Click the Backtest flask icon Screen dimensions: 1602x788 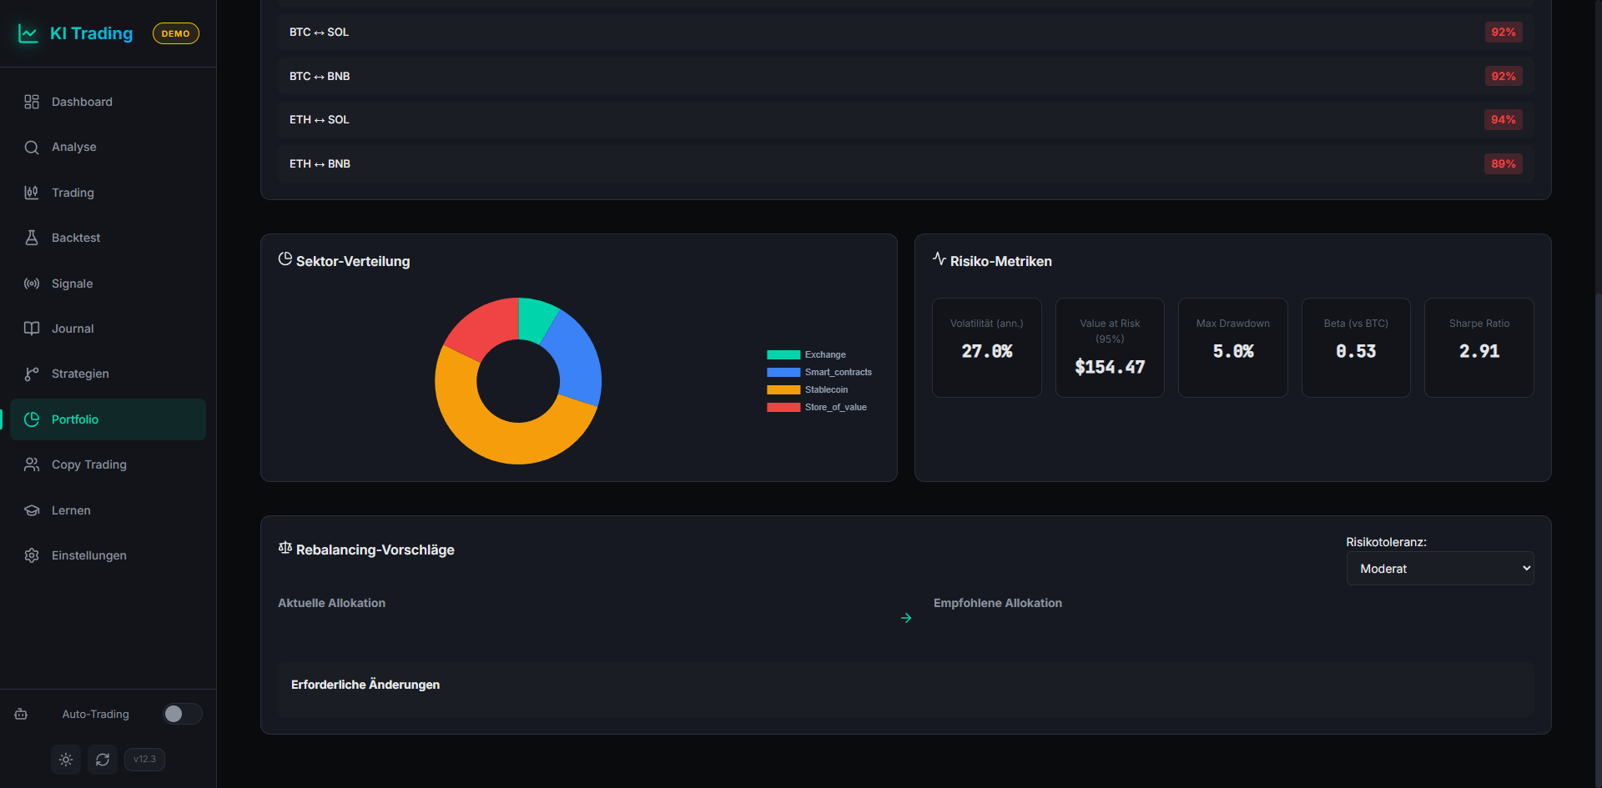(32, 238)
